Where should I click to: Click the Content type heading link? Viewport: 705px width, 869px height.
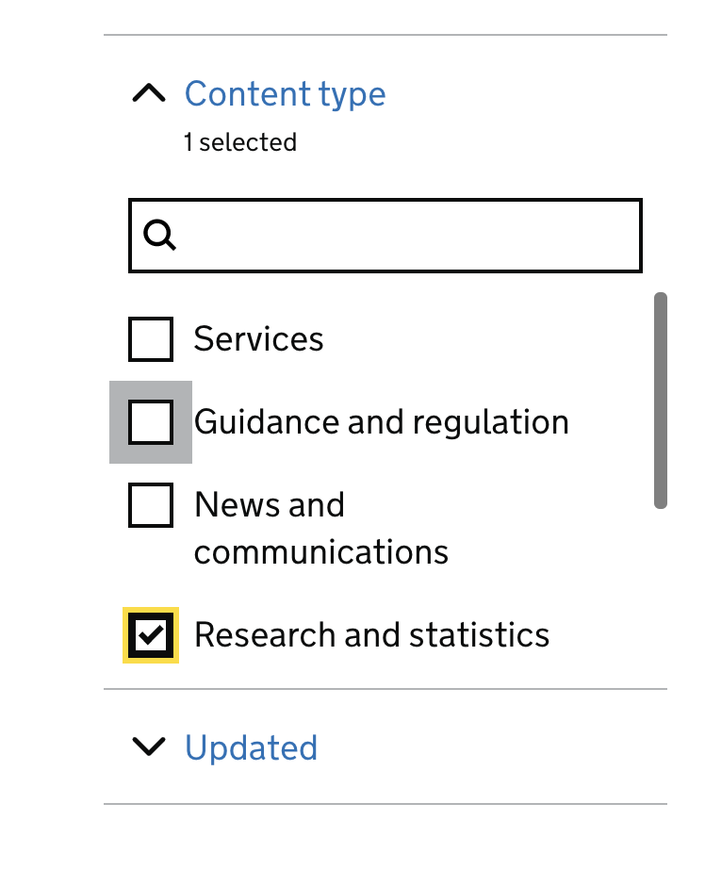286,93
